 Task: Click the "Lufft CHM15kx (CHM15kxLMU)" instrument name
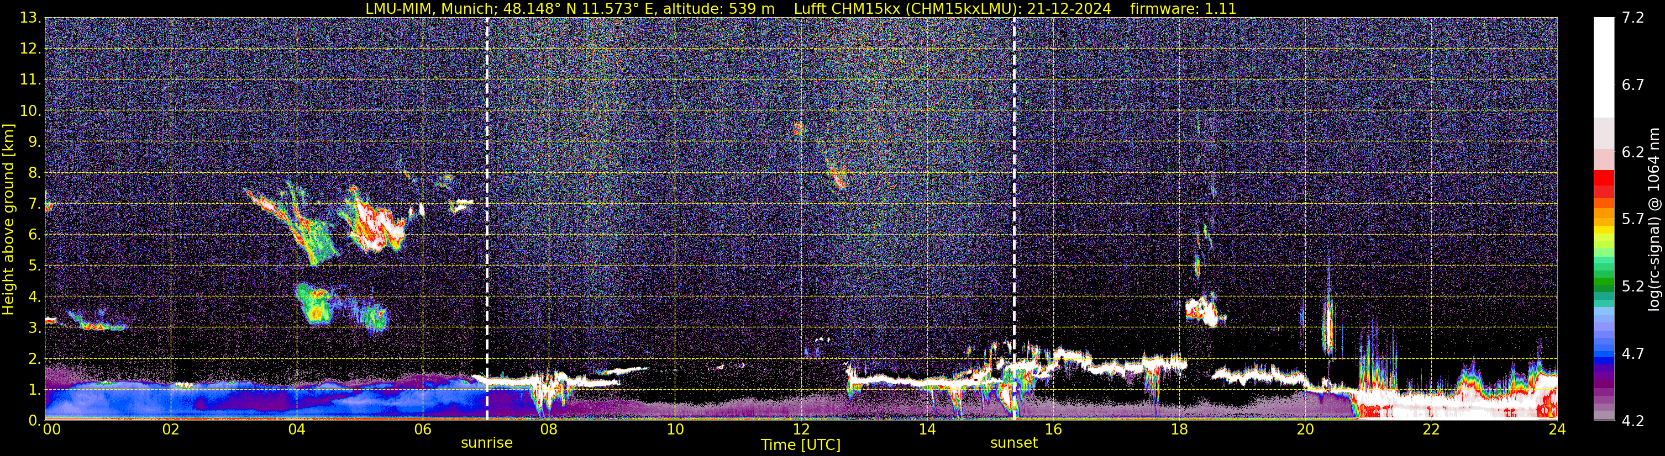point(905,8)
